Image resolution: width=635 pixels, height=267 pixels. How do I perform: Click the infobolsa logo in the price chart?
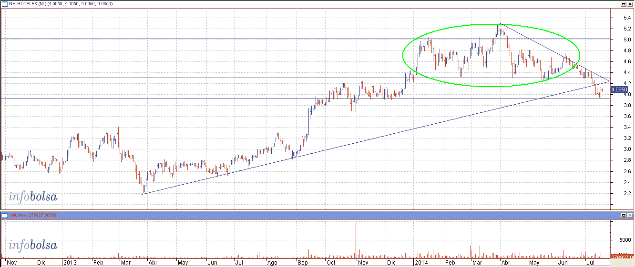coord(33,197)
